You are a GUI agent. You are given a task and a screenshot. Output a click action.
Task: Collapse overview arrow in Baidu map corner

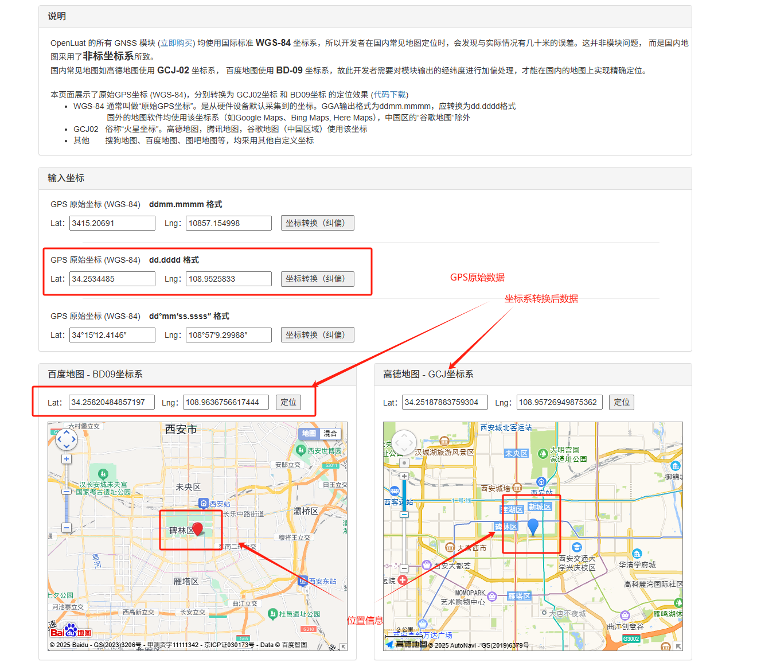click(343, 647)
